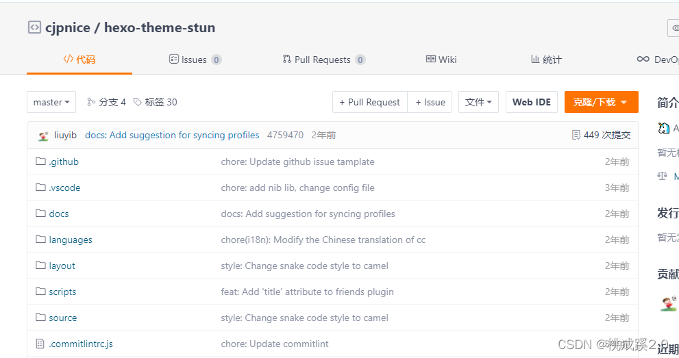View the 449 次提交 commit history

click(x=602, y=135)
